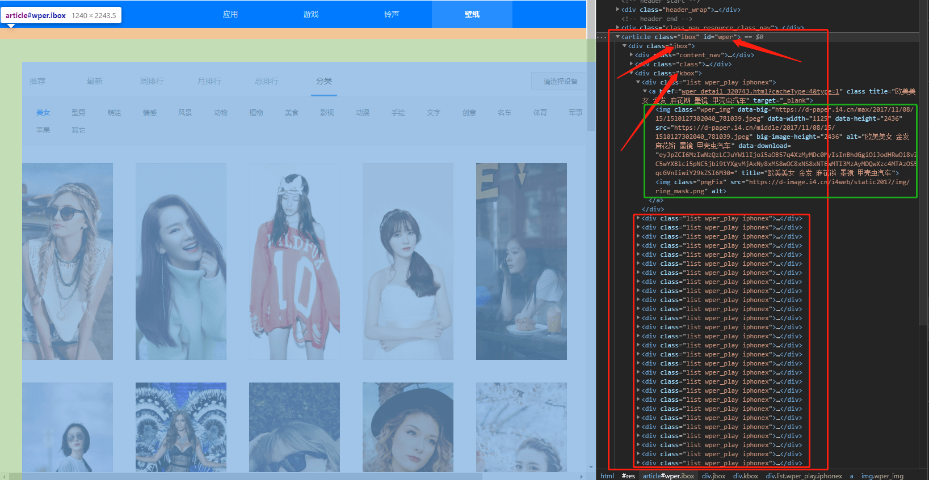Pick the 型男 category link

(x=78, y=113)
